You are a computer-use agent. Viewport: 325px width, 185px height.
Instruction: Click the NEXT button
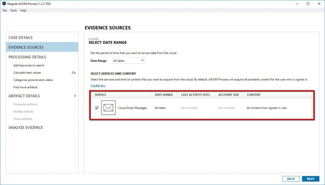point(310,179)
